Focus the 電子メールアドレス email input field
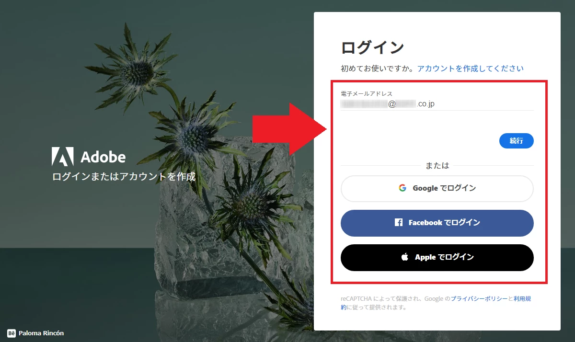Viewport: 575px width, 342px height. pyautogui.click(x=437, y=104)
